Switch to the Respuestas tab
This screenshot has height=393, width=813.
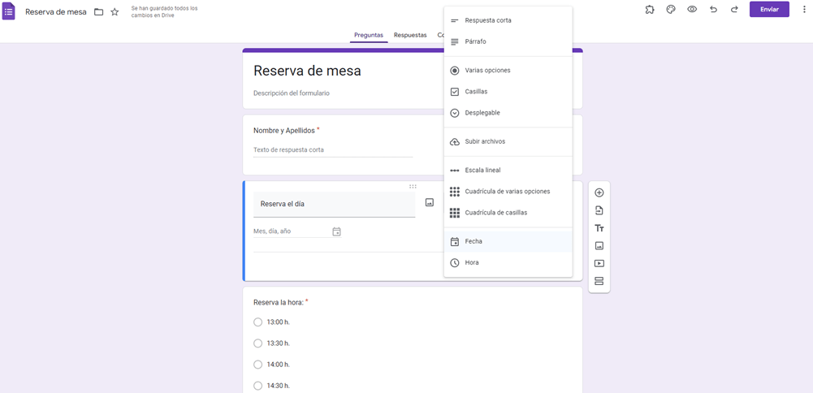410,35
